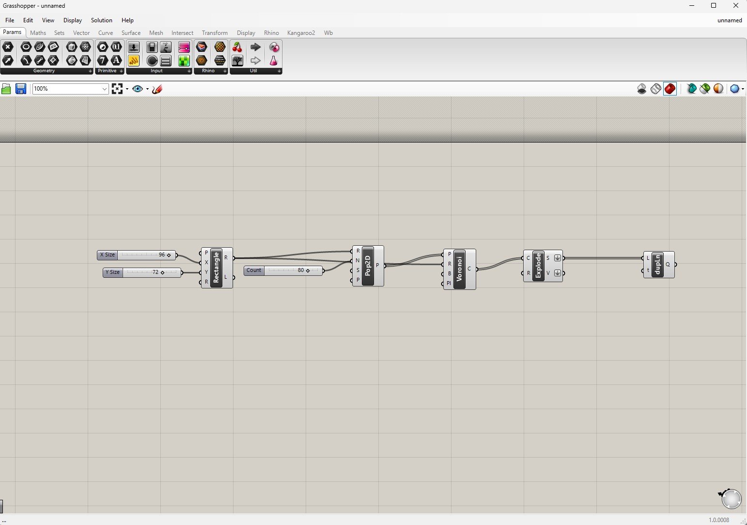Click the Cherry Picker icon in Util

tap(237, 47)
